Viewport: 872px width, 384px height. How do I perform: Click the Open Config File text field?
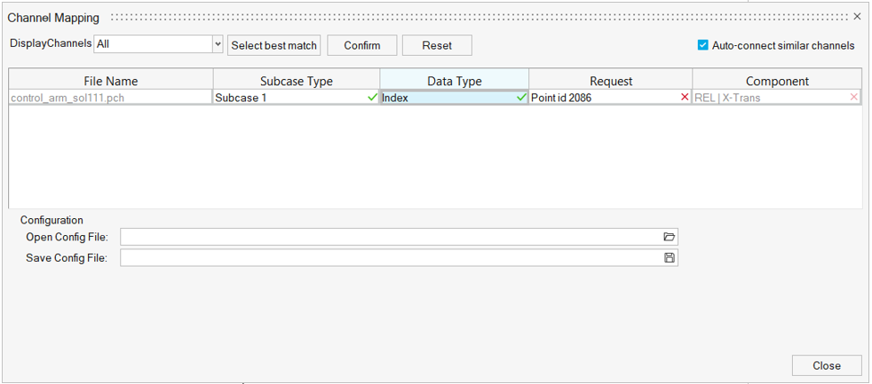[391, 237]
